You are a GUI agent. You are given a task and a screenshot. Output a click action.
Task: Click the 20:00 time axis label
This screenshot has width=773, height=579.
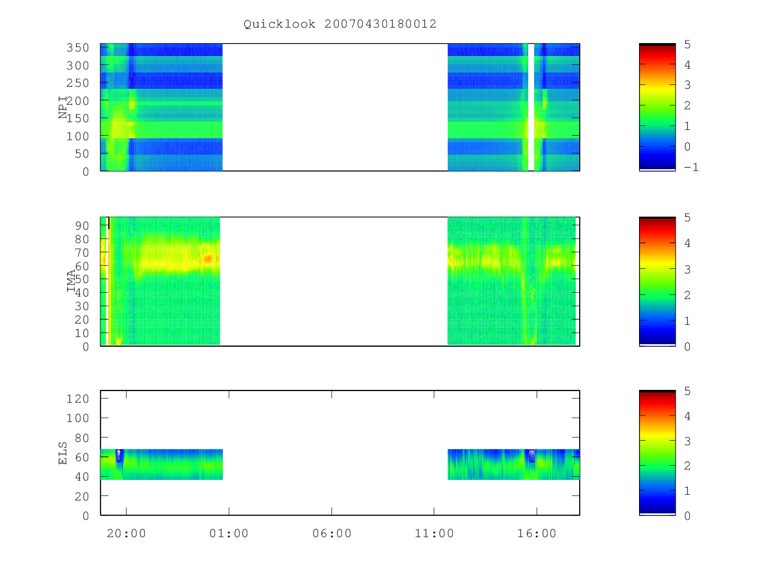pos(126,533)
